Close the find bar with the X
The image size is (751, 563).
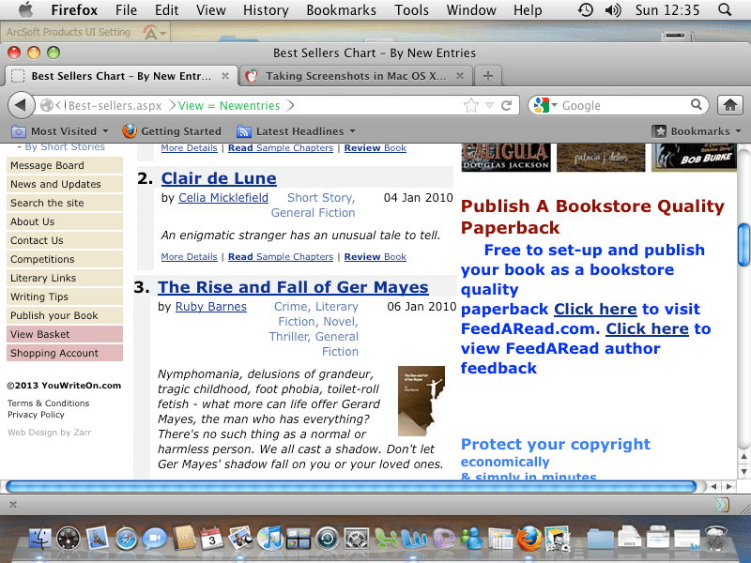[x=13, y=504]
